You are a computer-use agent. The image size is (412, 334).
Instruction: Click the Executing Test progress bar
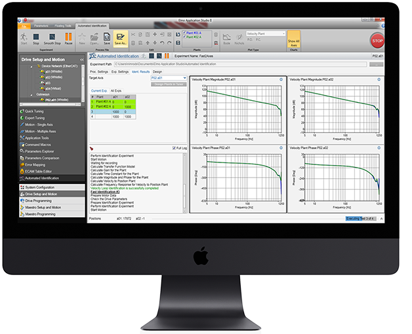click(361, 219)
